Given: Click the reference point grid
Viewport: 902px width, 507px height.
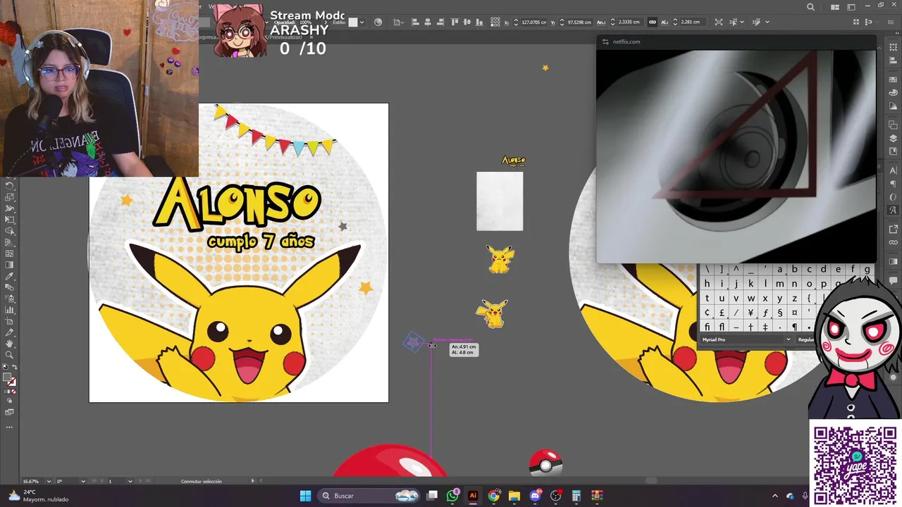Looking at the screenshot, I should [495, 22].
